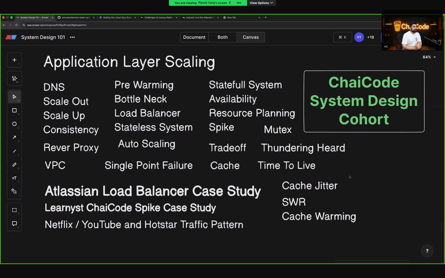The image size is (445, 278).
Task: Open the three-dot menu beside System Design 101
Action: (72, 37)
